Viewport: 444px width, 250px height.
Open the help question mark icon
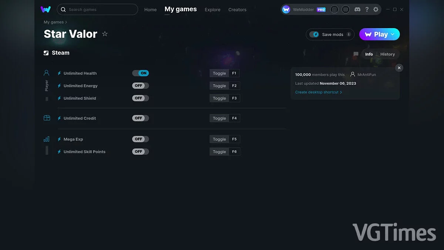(x=367, y=10)
